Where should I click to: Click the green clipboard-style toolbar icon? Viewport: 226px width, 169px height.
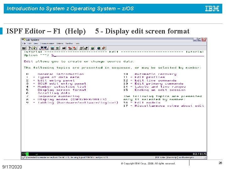[x=93, y=48]
